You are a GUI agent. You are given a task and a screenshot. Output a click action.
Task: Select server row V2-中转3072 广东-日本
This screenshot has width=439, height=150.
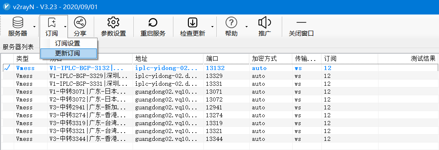coord(220,99)
